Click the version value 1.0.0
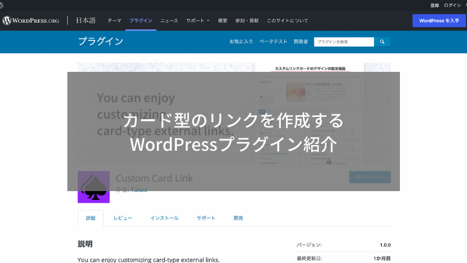The image size is (467, 263). pos(385,245)
